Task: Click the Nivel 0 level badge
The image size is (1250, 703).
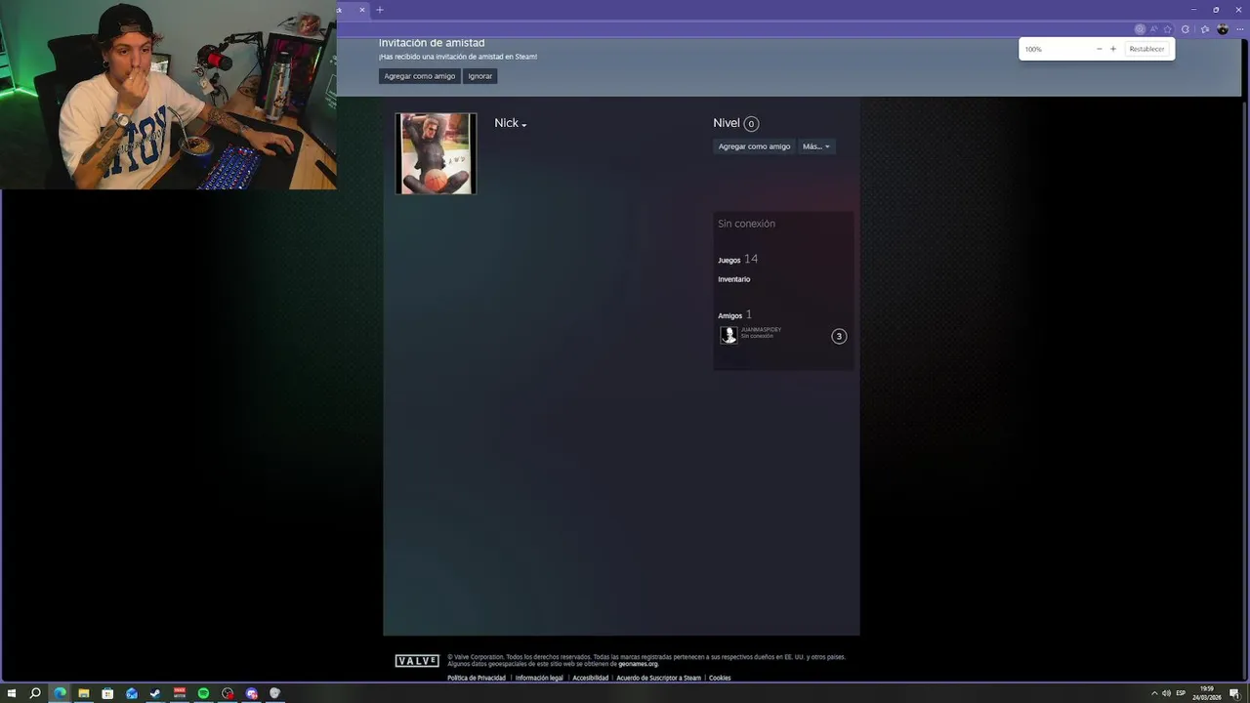Action: [751, 124]
